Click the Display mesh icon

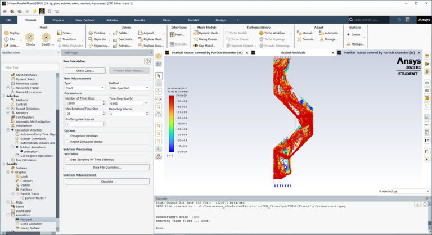tap(7, 33)
